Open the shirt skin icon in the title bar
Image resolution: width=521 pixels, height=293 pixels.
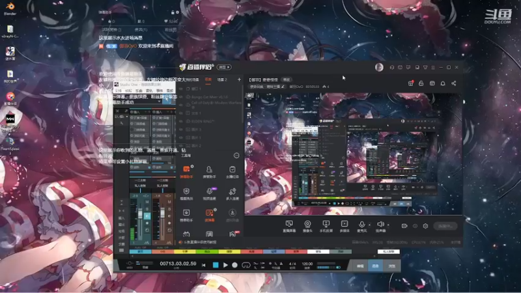(425, 67)
